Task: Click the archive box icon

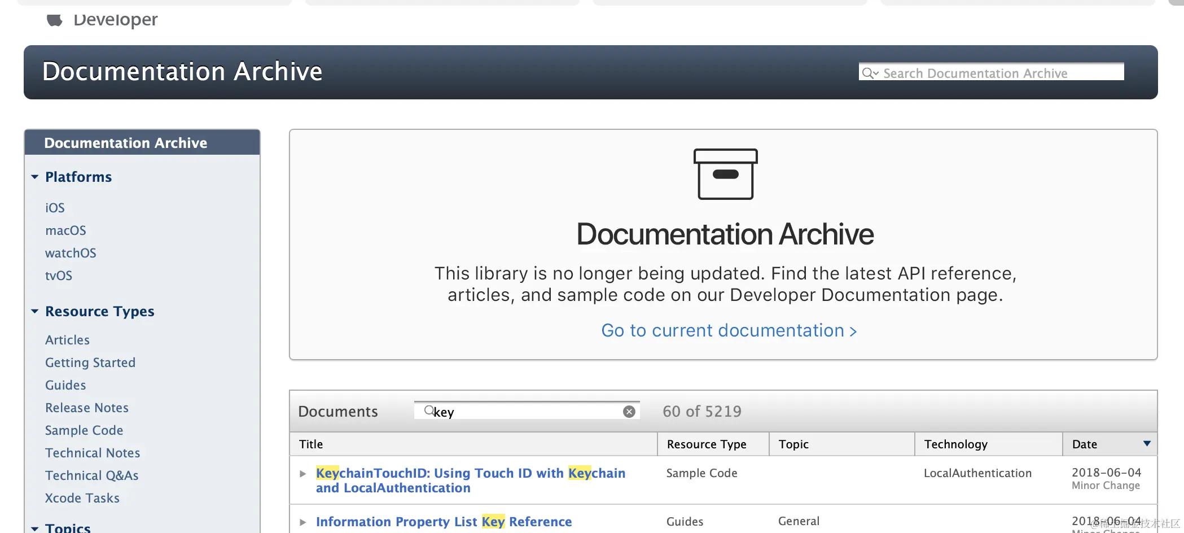Action: (725, 174)
